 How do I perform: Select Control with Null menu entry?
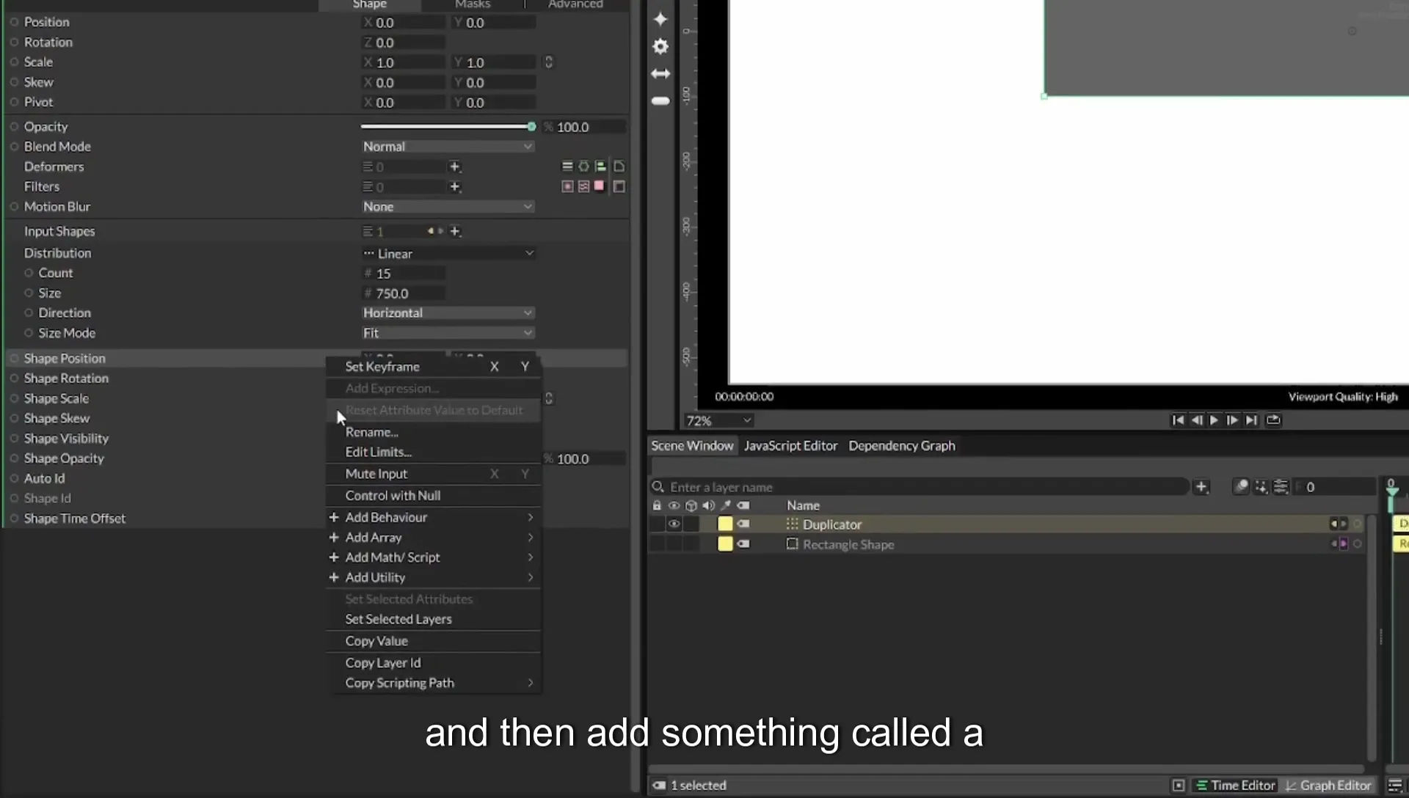(x=433, y=496)
